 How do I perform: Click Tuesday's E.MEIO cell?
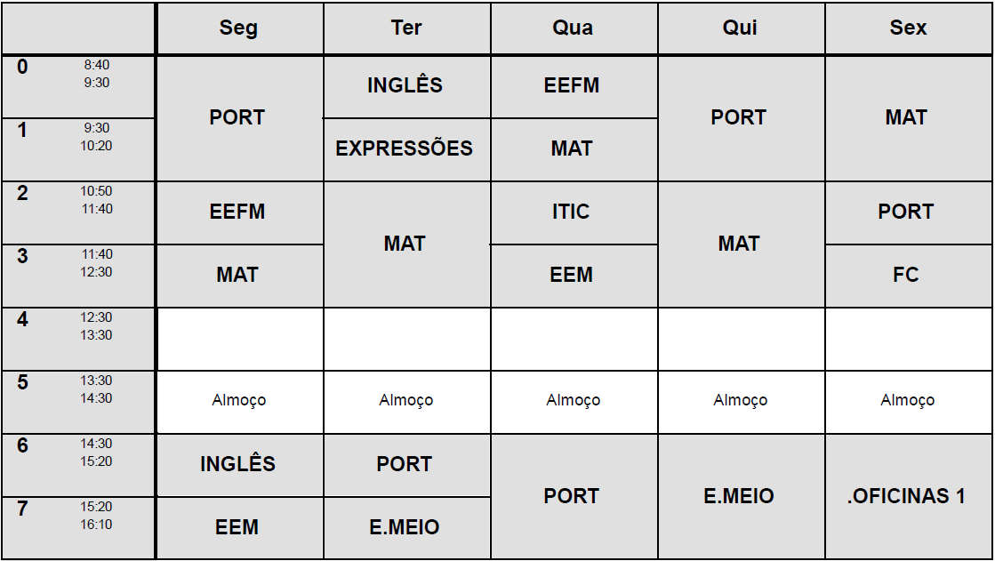tap(405, 527)
